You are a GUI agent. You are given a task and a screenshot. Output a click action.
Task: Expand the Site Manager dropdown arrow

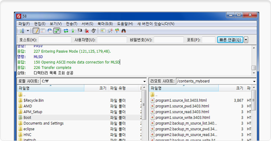[x=28, y=31]
